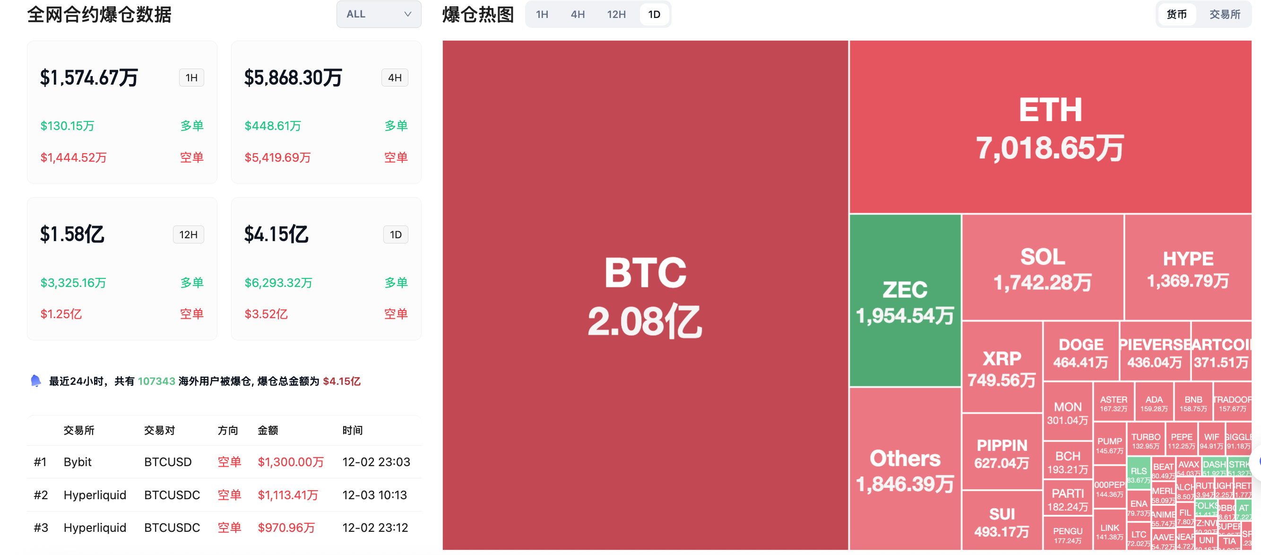
Task: Switch heatmap to 4H timeframe
Action: coord(578,14)
